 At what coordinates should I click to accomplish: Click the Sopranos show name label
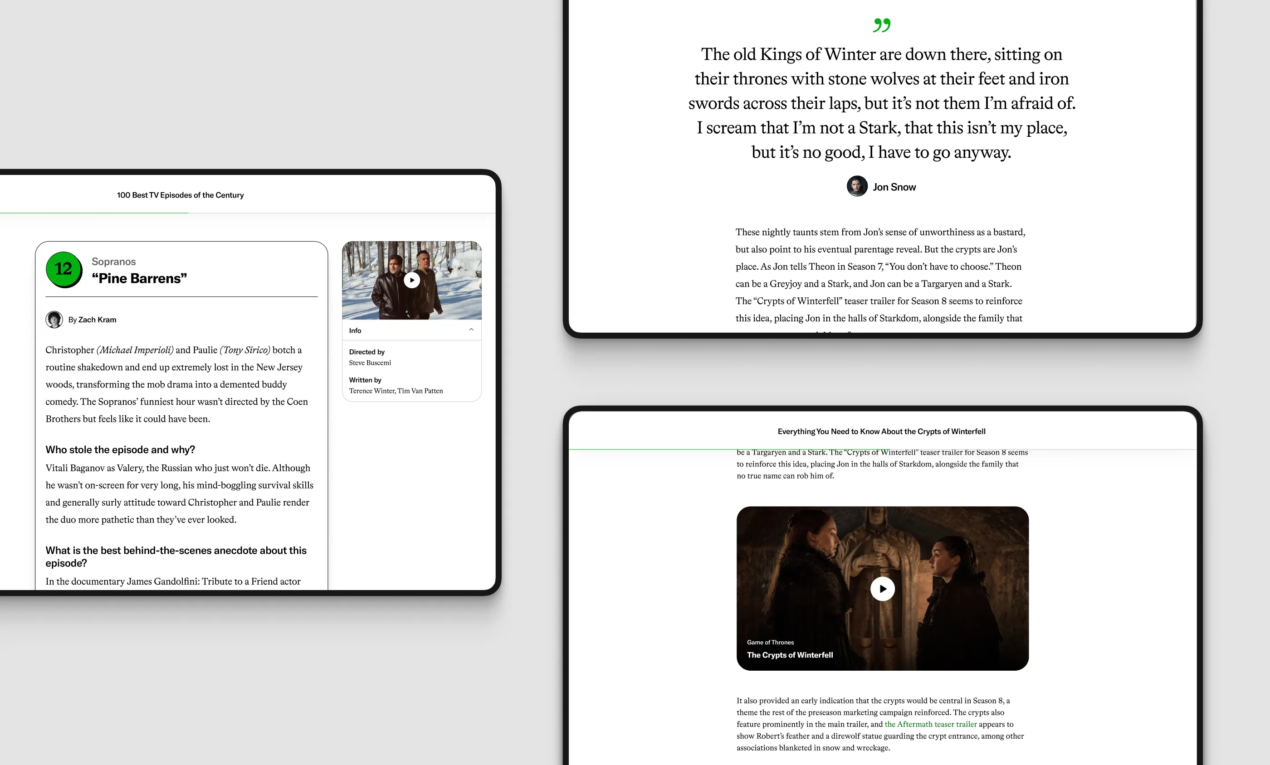(113, 261)
